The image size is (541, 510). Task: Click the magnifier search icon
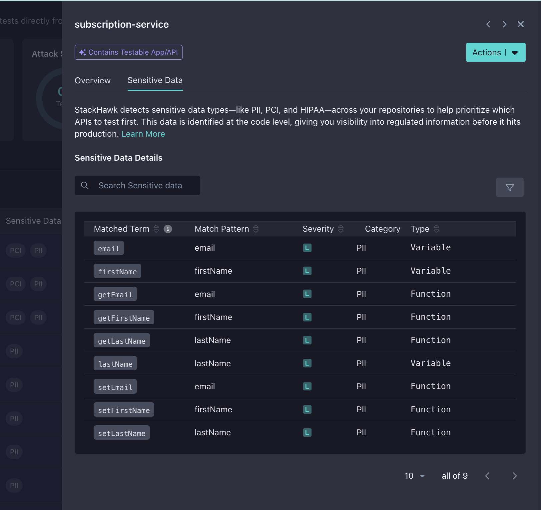click(x=85, y=185)
